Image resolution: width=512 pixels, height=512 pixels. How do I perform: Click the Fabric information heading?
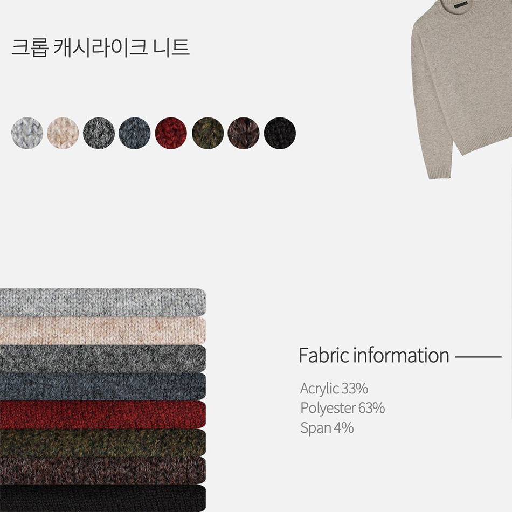[x=374, y=355]
